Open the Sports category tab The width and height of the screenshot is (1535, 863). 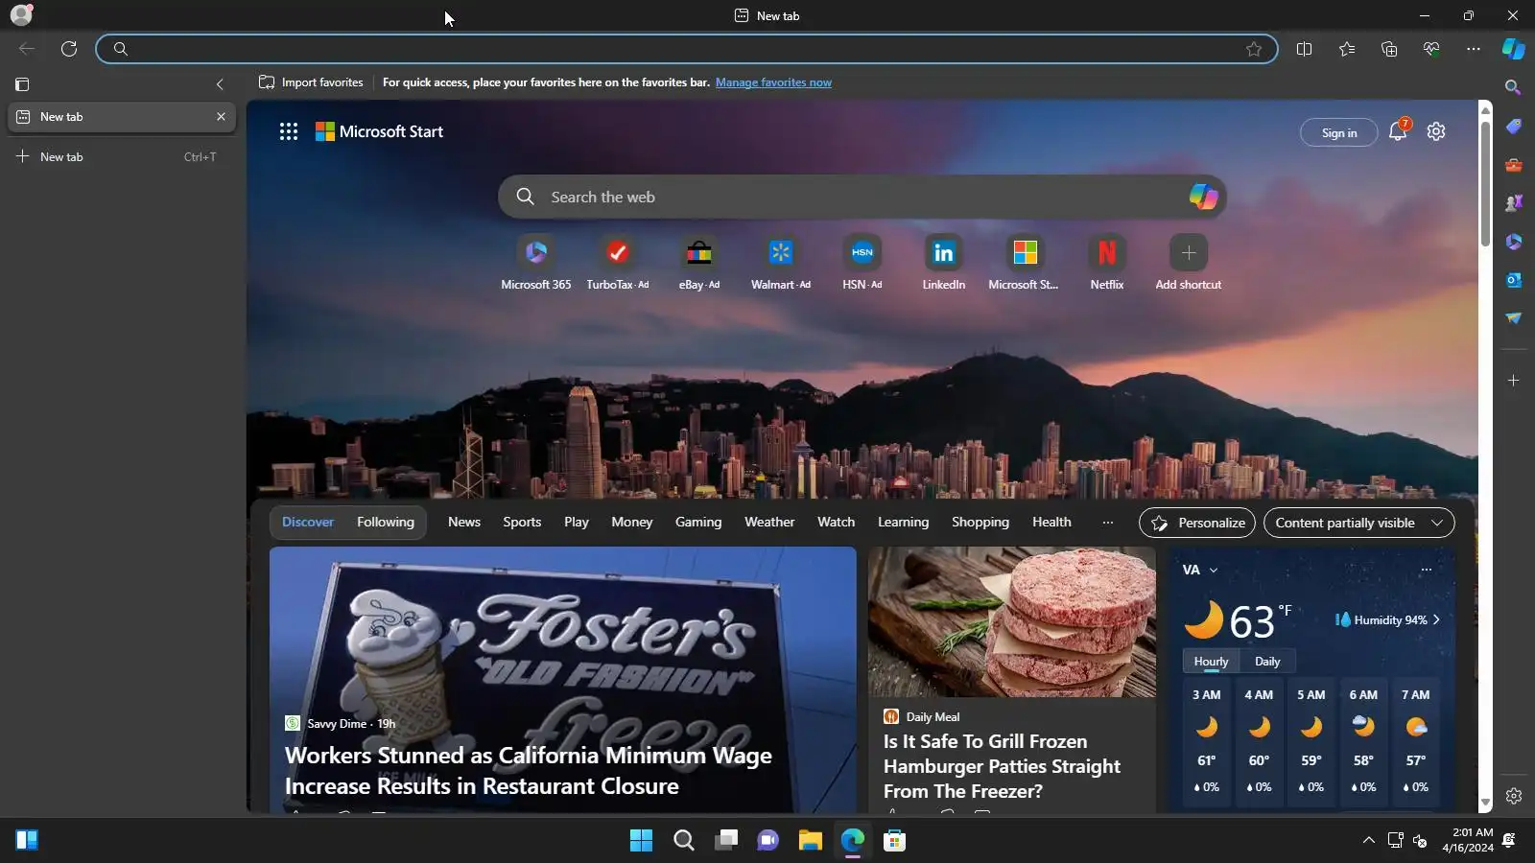(x=522, y=523)
